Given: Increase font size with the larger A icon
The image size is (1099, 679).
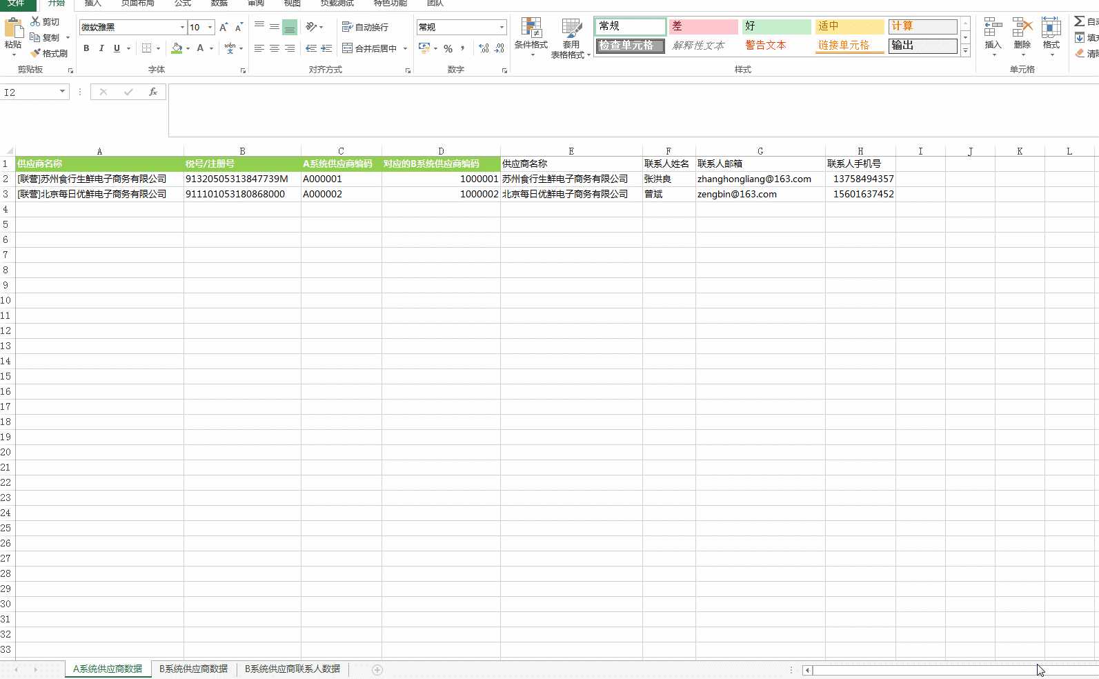Looking at the screenshot, I should coord(224,28).
